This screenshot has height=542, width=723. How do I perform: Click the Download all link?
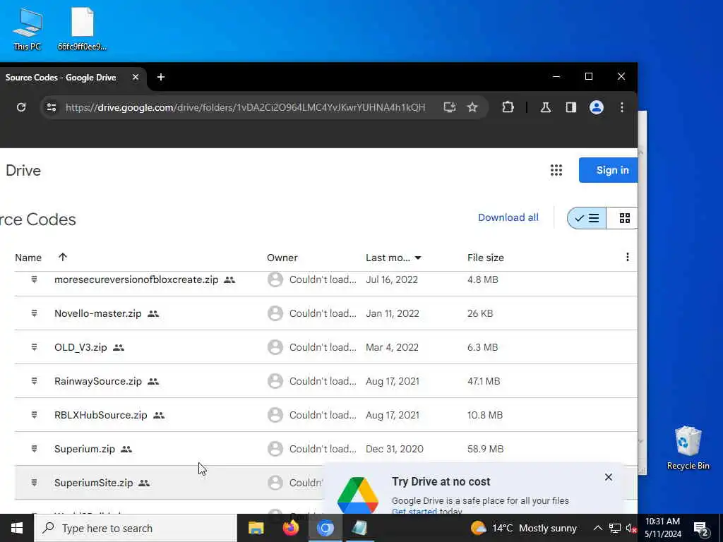pos(508,217)
